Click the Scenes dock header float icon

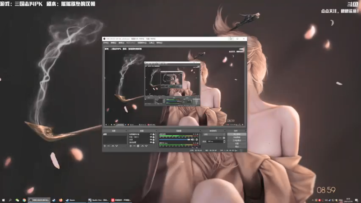click(x=126, y=131)
